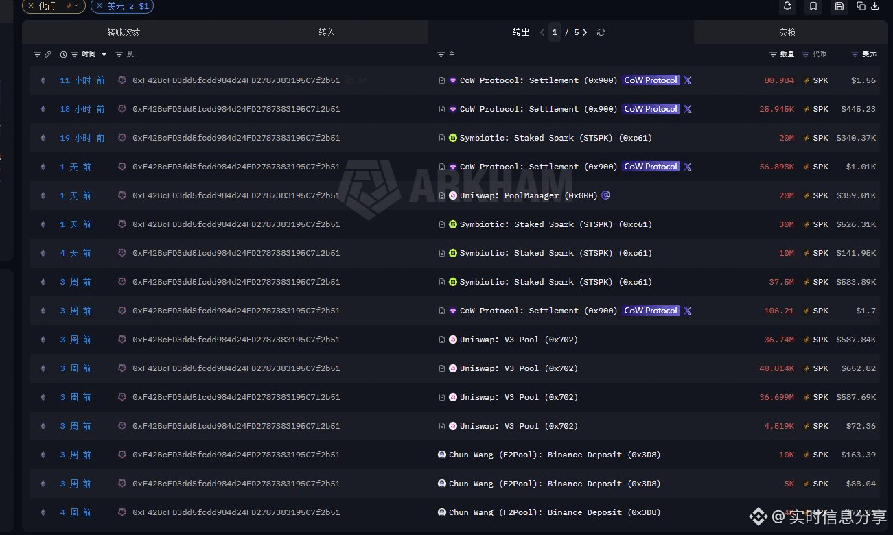
Task: Open Uniswap V3 Pool on 4.519K row
Action: [519, 426]
